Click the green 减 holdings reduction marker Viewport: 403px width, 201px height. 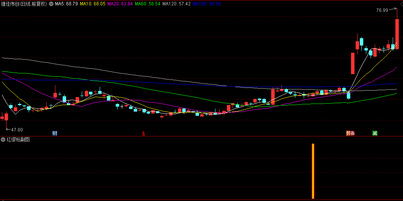375,133
